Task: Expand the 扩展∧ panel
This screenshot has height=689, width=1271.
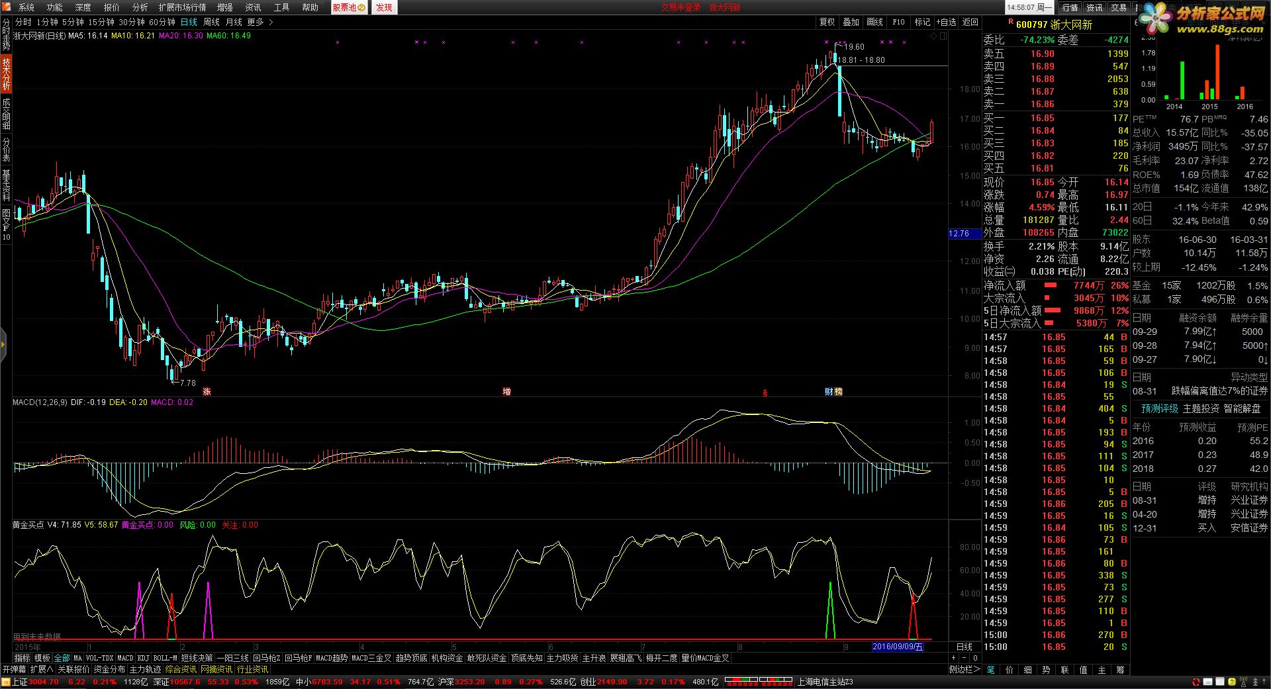Action: coord(41,669)
